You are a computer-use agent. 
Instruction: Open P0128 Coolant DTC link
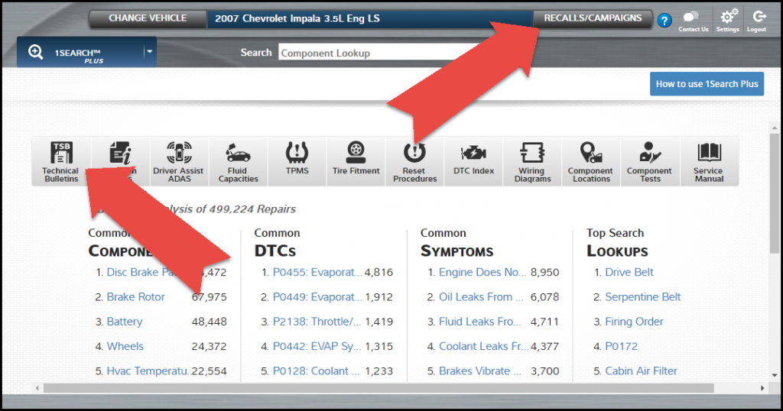click(x=316, y=371)
